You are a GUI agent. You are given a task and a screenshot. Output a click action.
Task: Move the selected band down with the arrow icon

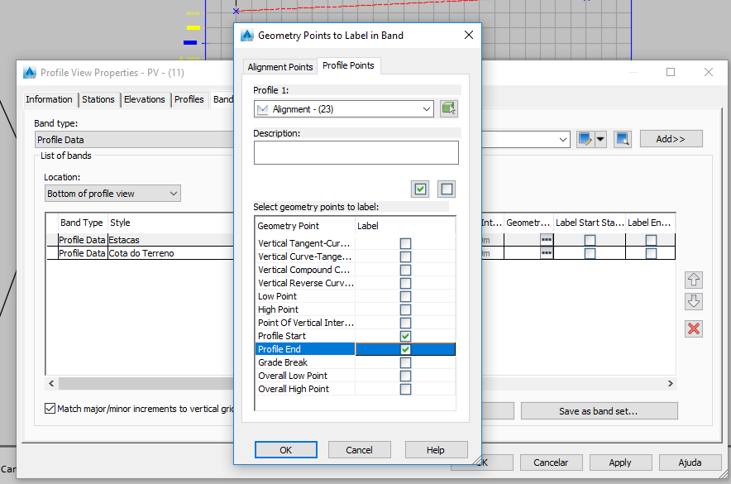[x=693, y=300]
